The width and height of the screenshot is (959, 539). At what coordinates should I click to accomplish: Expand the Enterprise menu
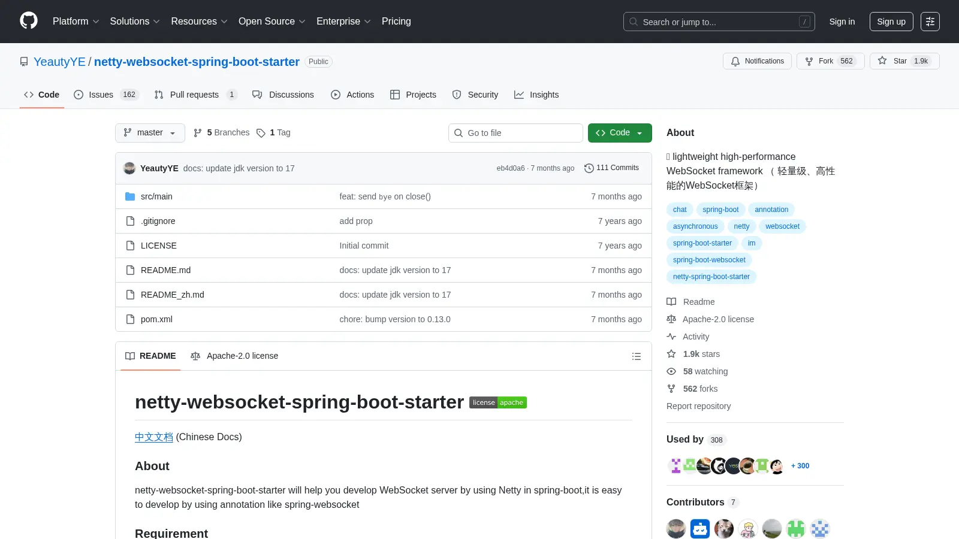(344, 21)
